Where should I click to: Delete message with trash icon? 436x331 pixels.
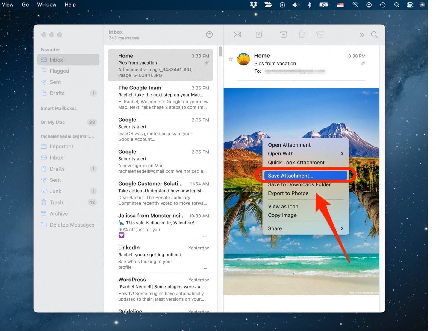click(x=302, y=35)
